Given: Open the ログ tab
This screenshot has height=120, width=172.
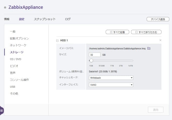Looking at the screenshot, I should (68, 19).
